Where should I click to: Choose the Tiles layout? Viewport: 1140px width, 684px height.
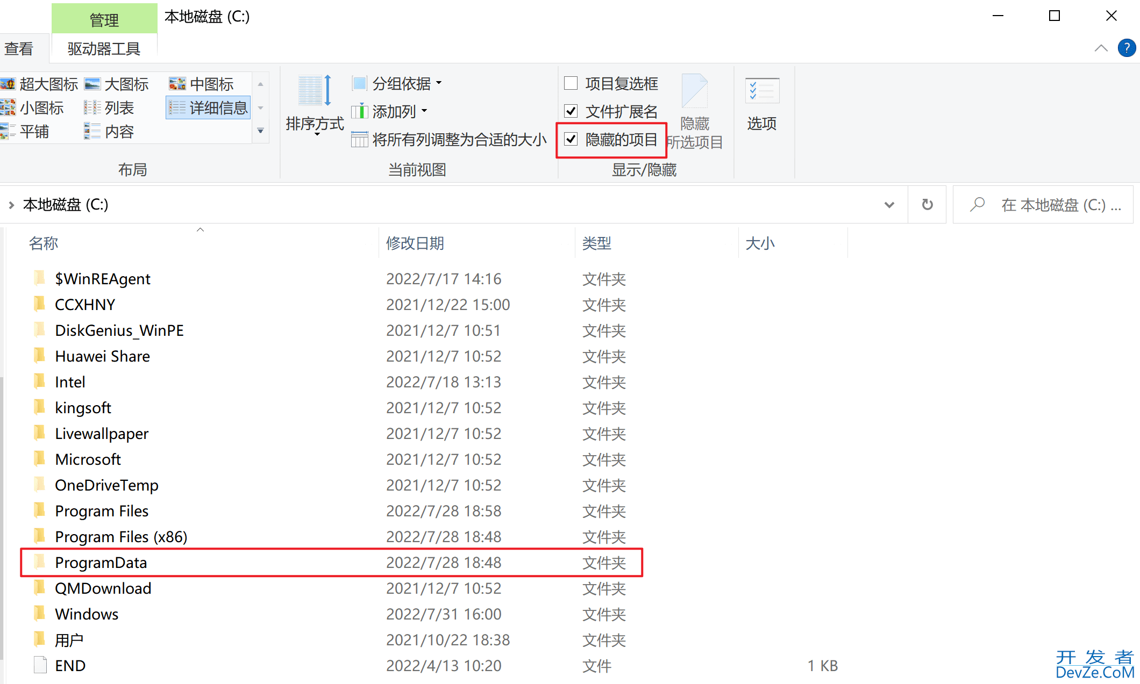pos(25,132)
